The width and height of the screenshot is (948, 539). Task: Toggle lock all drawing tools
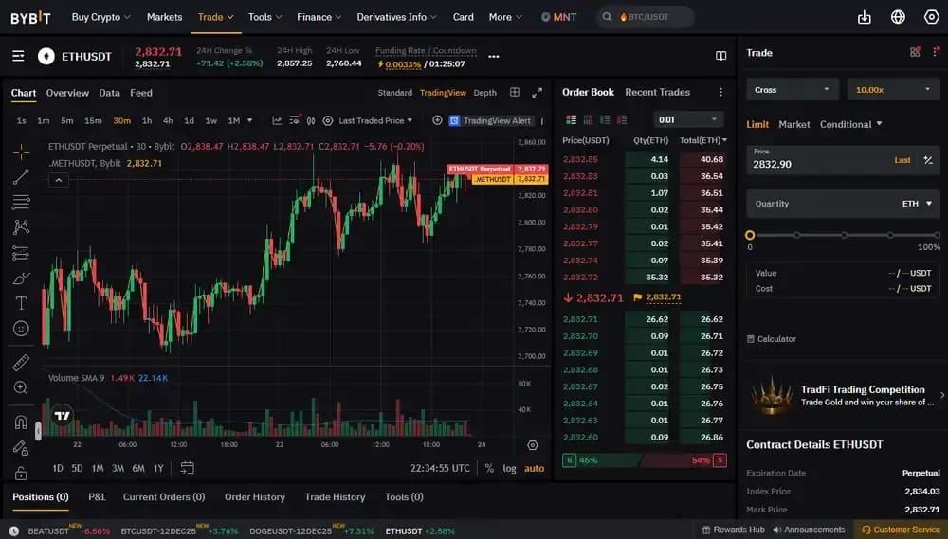click(x=21, y=473)
